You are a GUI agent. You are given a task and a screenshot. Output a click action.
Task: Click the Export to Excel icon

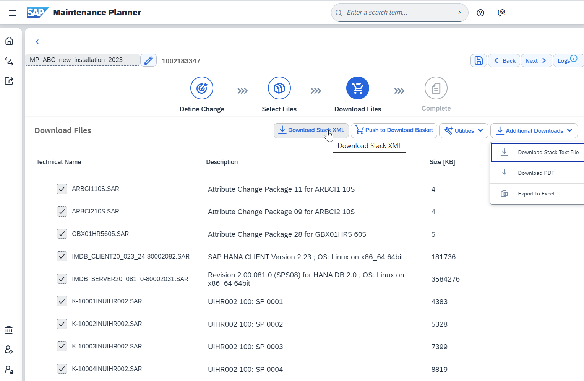click(504, 193)
